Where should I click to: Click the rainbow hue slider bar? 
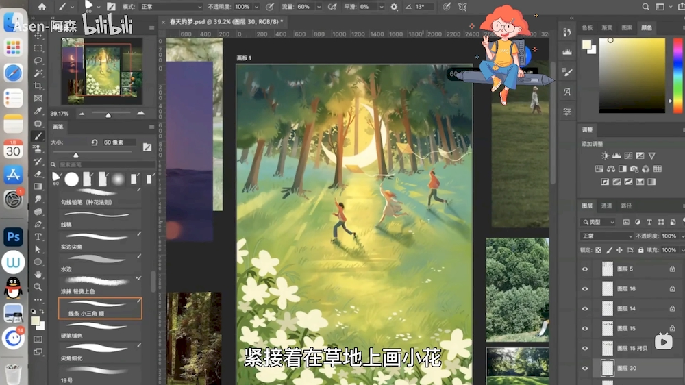point(677,75)
